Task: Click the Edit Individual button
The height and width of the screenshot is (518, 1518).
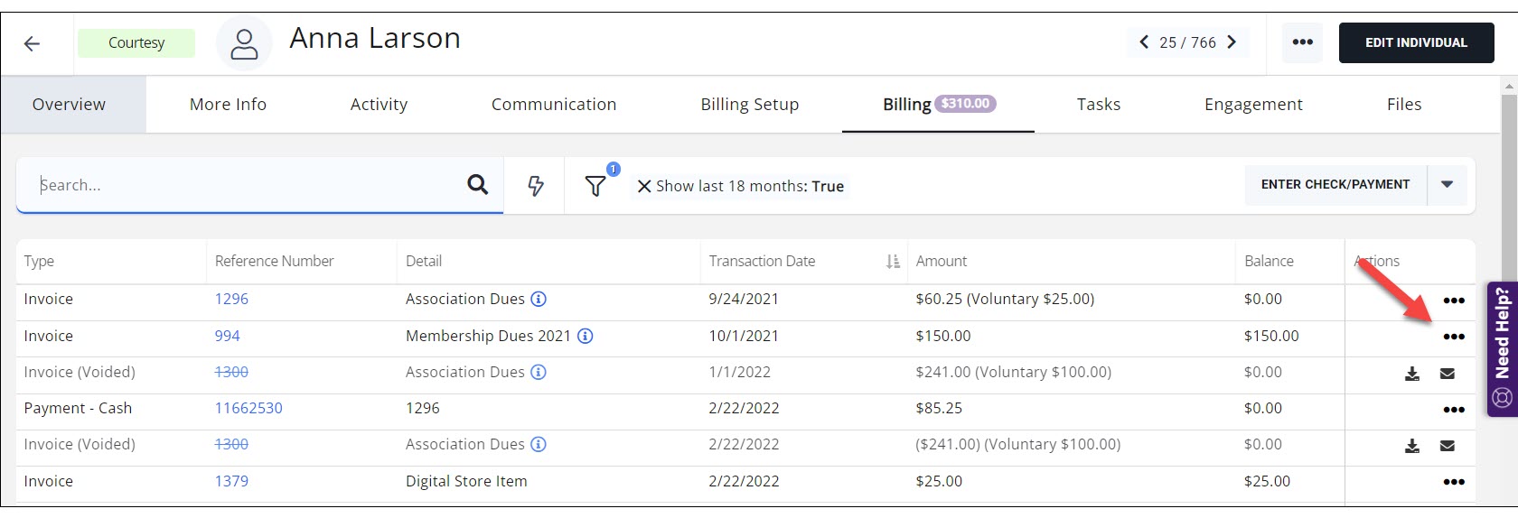Action: coord(1416,42)
